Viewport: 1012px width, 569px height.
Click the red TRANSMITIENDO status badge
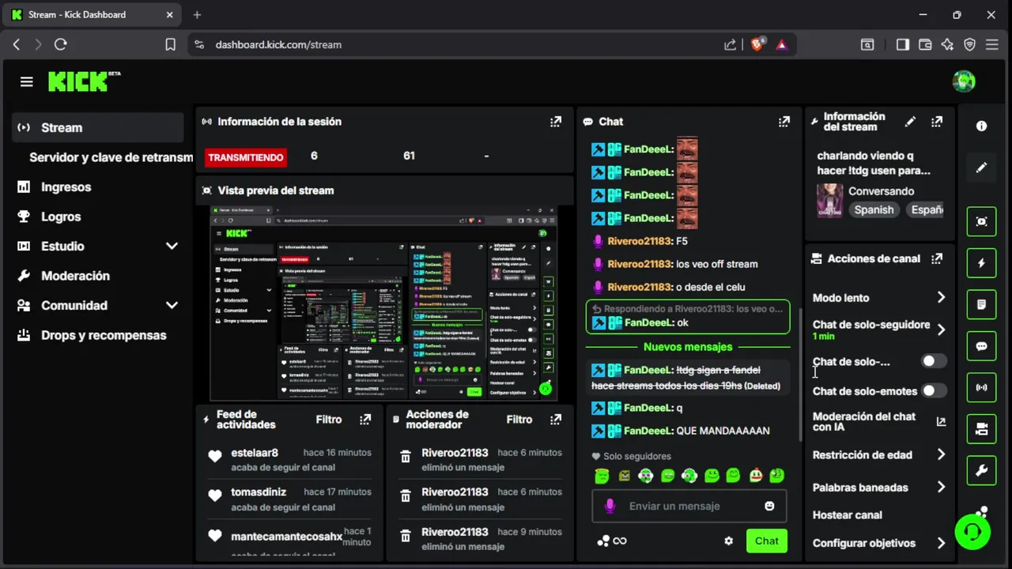[x=246, y=157]
